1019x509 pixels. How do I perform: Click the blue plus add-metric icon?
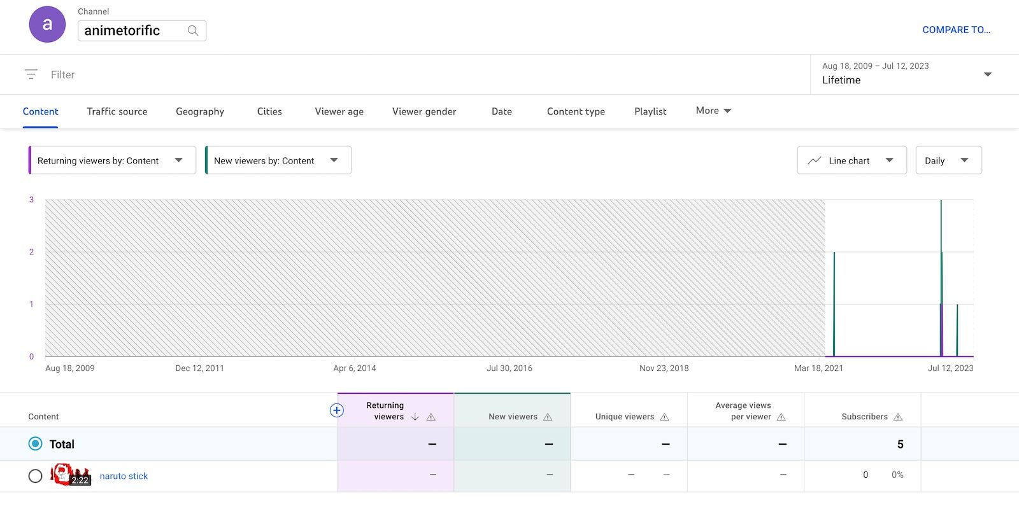(x=337, y=410)
